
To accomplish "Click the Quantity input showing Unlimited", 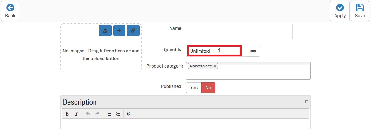I will point(214,51).
